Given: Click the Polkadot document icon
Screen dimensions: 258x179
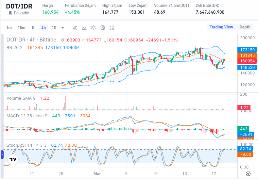Looking at the screenshot, I should click(10, 13).
